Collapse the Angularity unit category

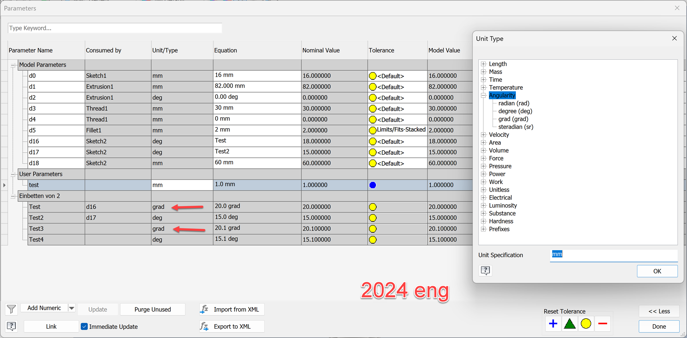point(483,95)
